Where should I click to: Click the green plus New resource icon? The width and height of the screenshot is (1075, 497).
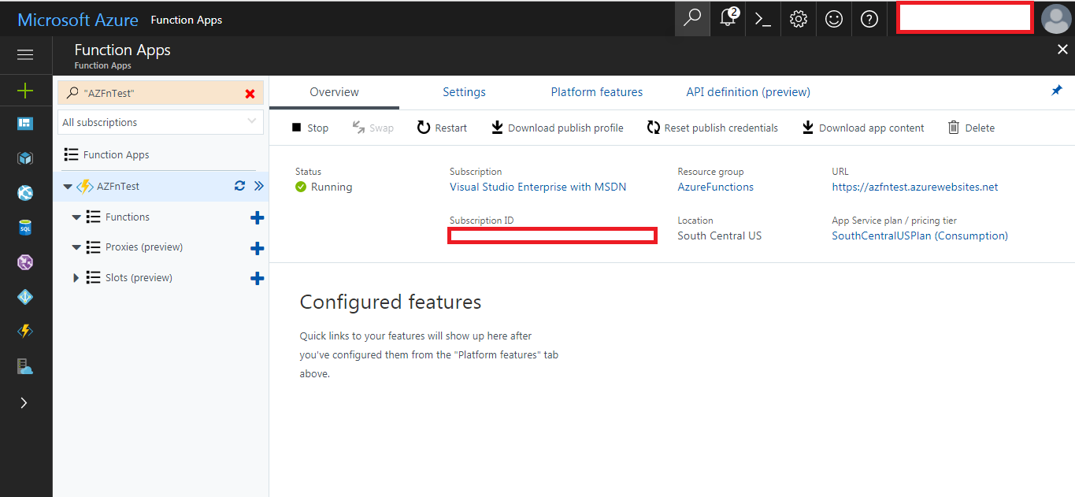(x=25, y=91)
